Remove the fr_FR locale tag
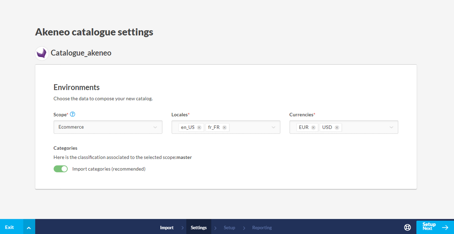454x234 pixels. click(x=225, y=127)
